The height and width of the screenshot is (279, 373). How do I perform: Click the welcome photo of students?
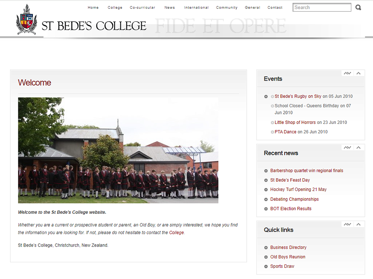pyautogui.click(x=118, y=150)
